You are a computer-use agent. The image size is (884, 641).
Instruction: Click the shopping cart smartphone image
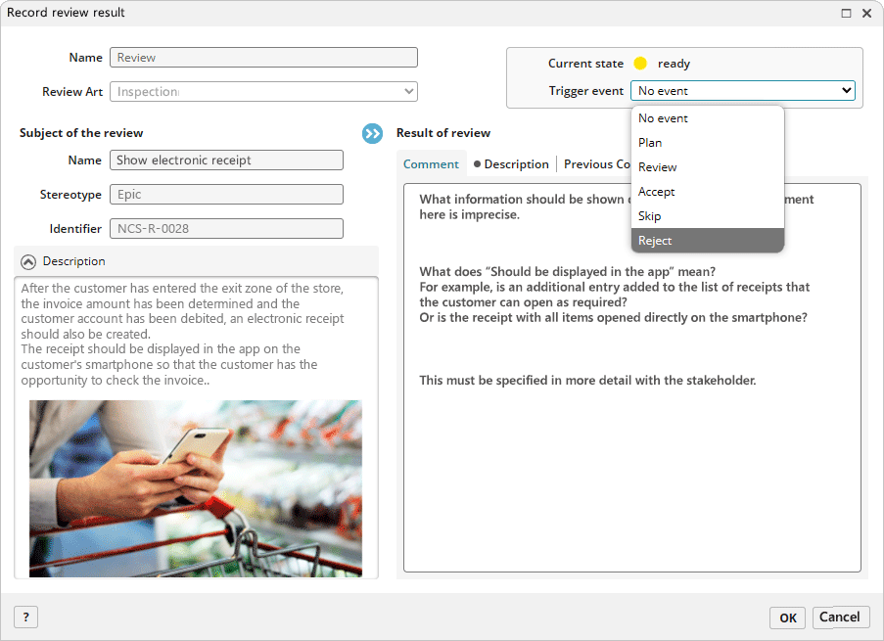coord(195,487)
